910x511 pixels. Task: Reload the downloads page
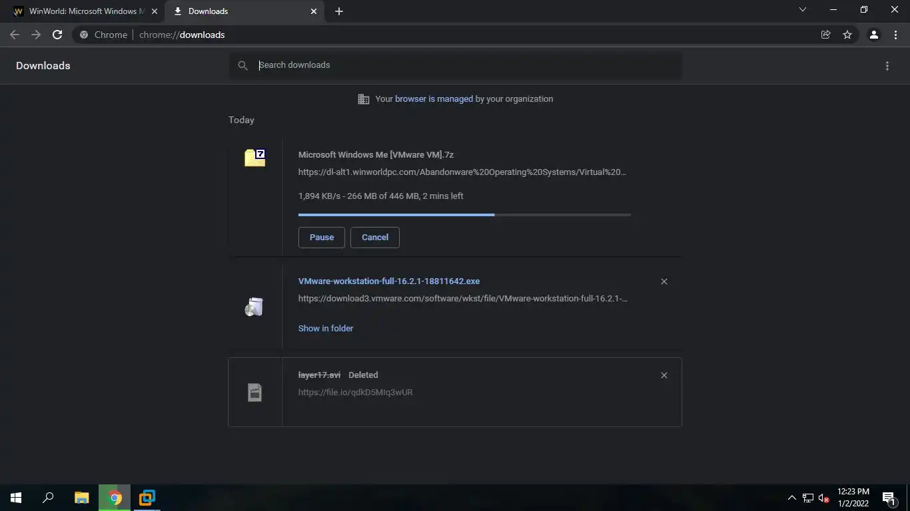point(57,35)
